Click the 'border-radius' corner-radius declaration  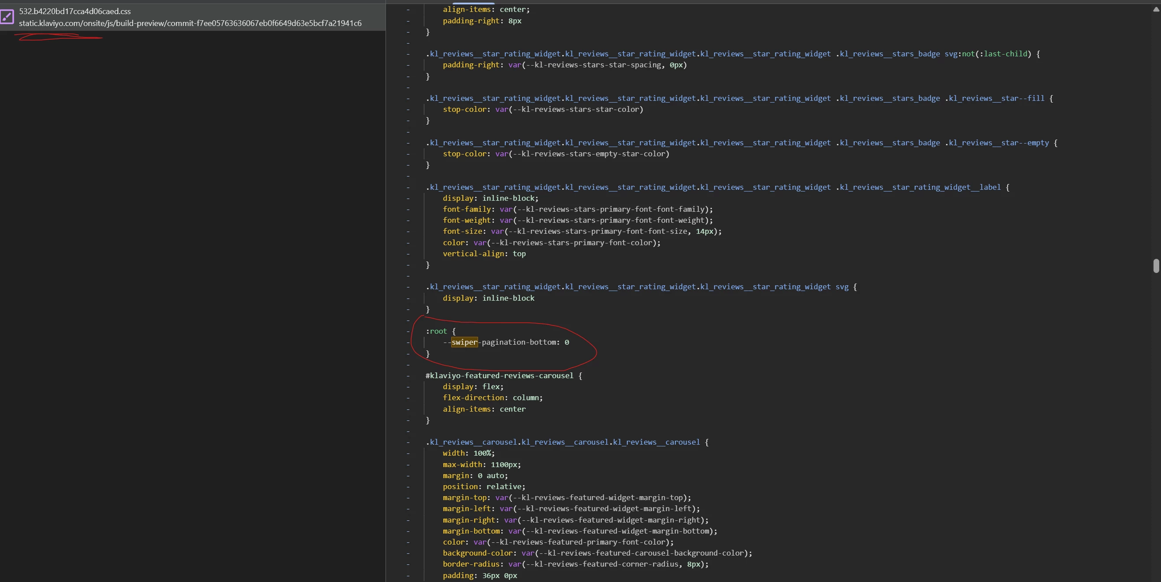(x=575, y=564)
